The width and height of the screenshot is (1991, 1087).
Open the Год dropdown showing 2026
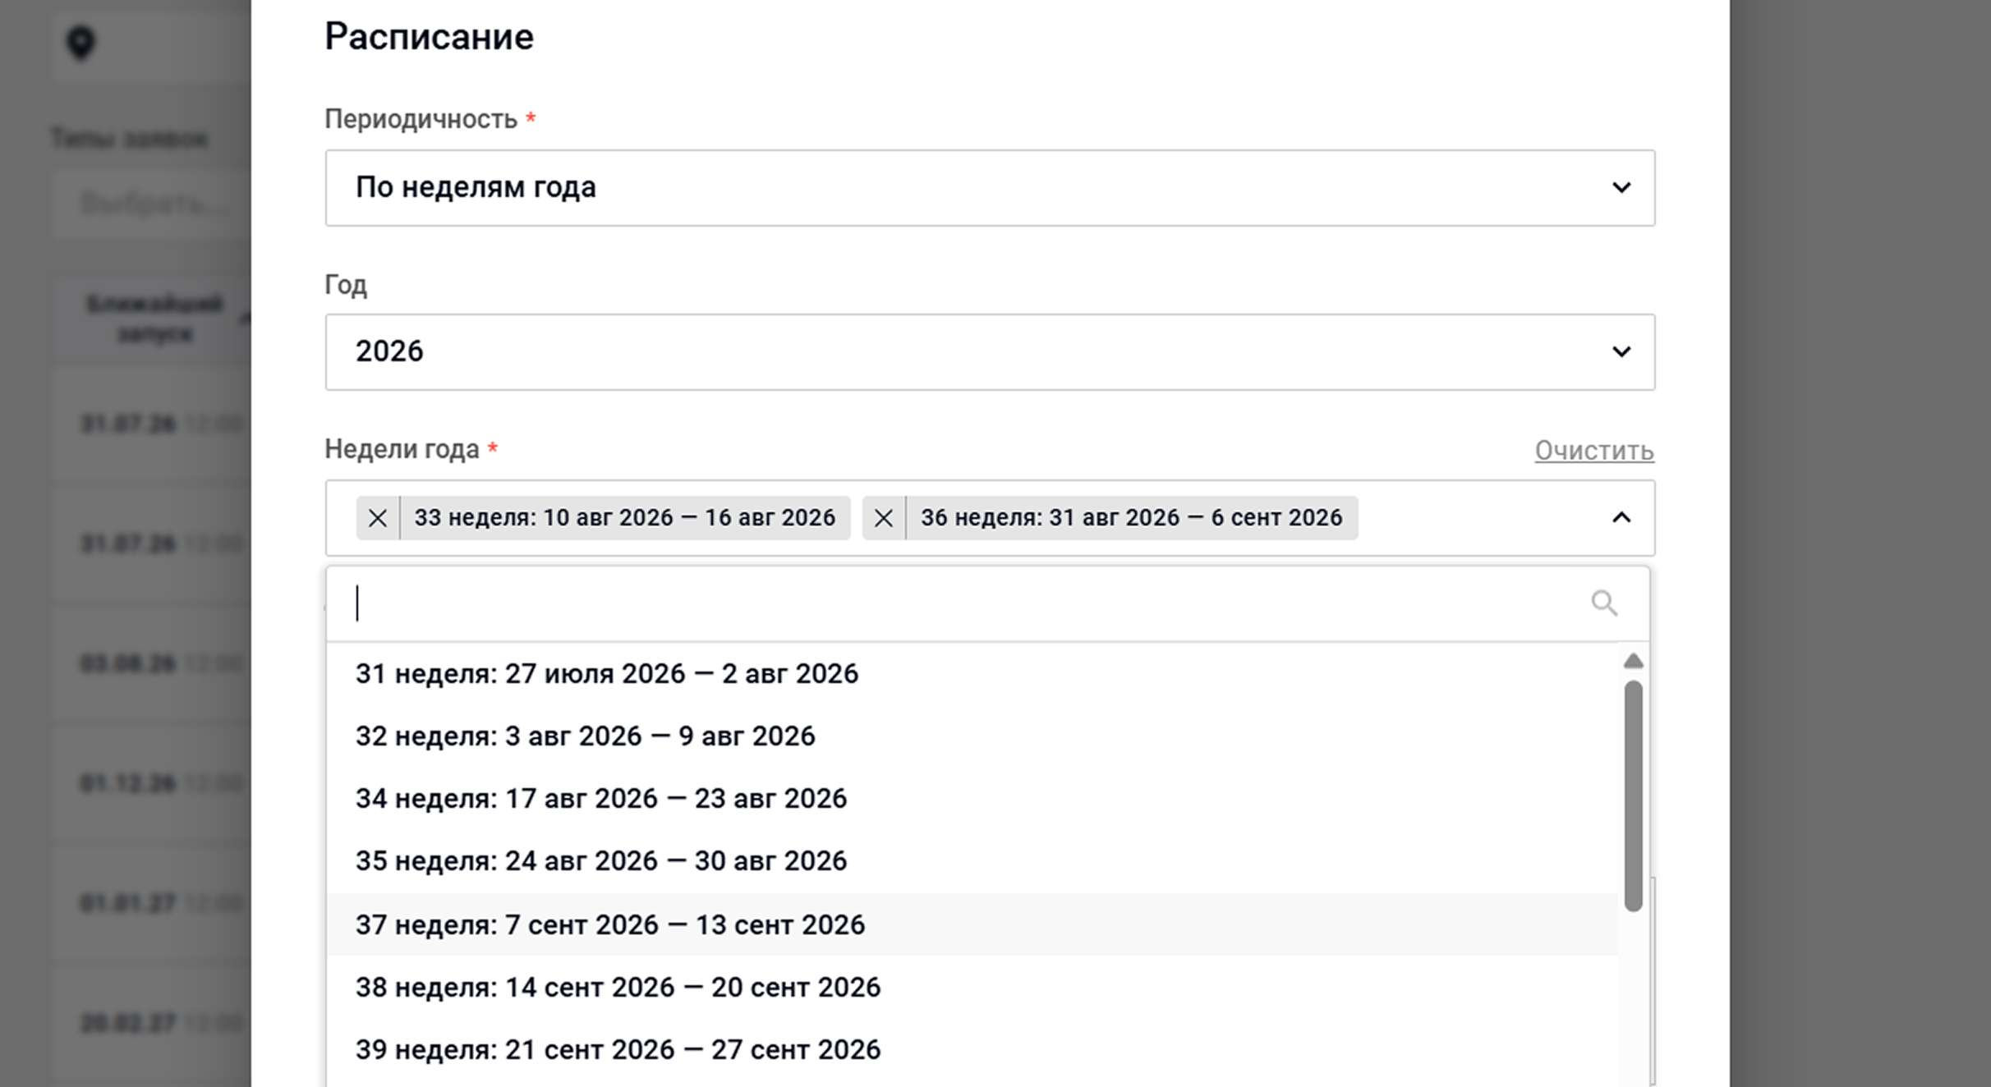pyautogui.click(x=990, y=352)
